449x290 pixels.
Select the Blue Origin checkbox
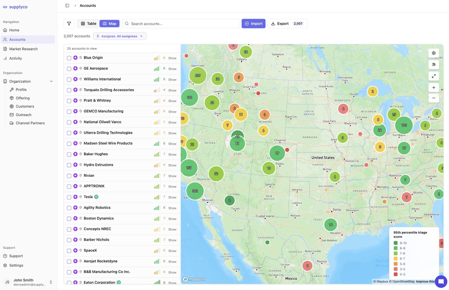(69, 58)
